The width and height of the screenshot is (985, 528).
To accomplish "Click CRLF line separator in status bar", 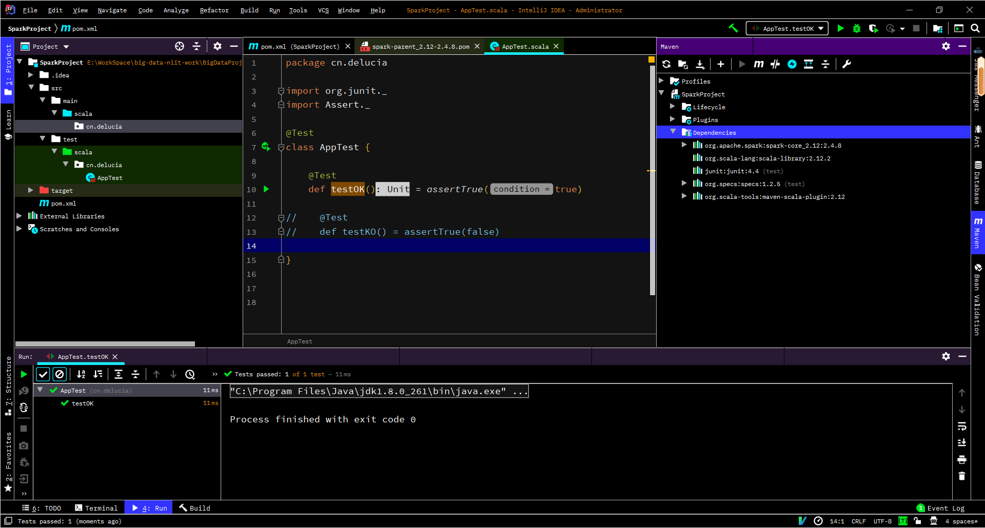I will [x=859, y=521].
